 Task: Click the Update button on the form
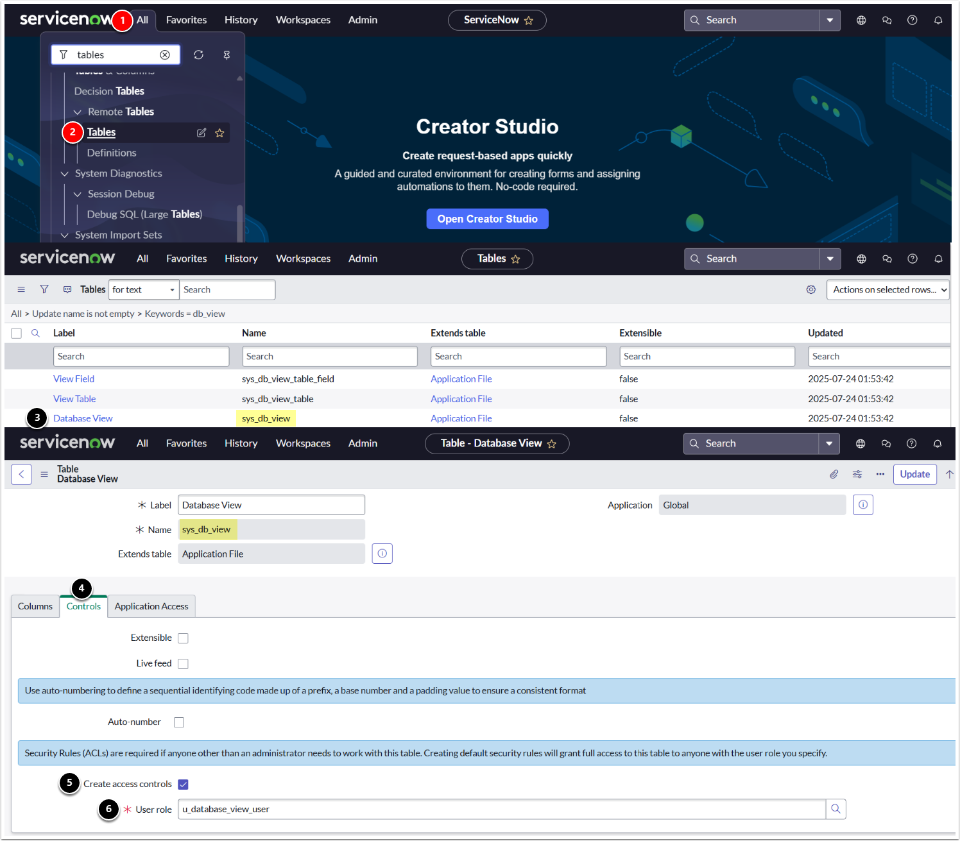[x=915, y=475]
